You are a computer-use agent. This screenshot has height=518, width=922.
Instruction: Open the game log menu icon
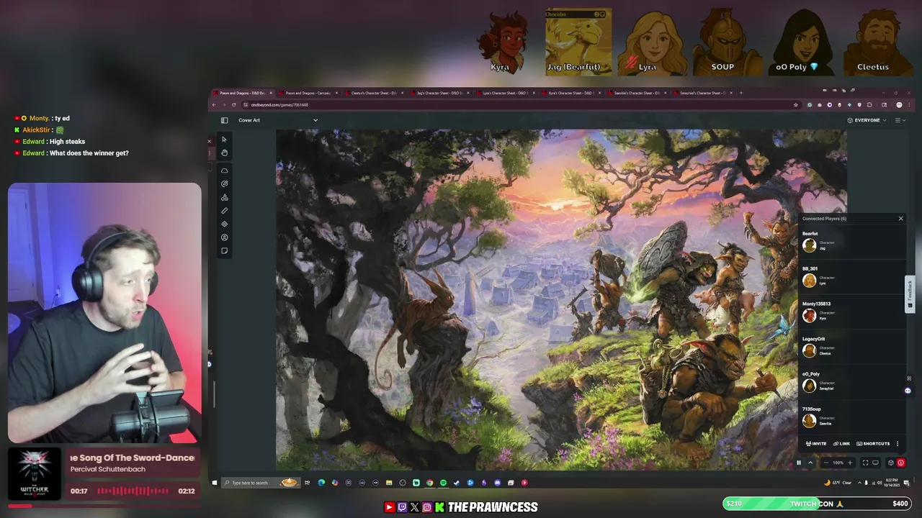coord(899,120)
